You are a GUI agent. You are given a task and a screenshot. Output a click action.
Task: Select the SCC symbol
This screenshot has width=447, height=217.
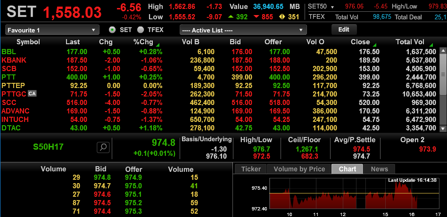tap(9, 102)
